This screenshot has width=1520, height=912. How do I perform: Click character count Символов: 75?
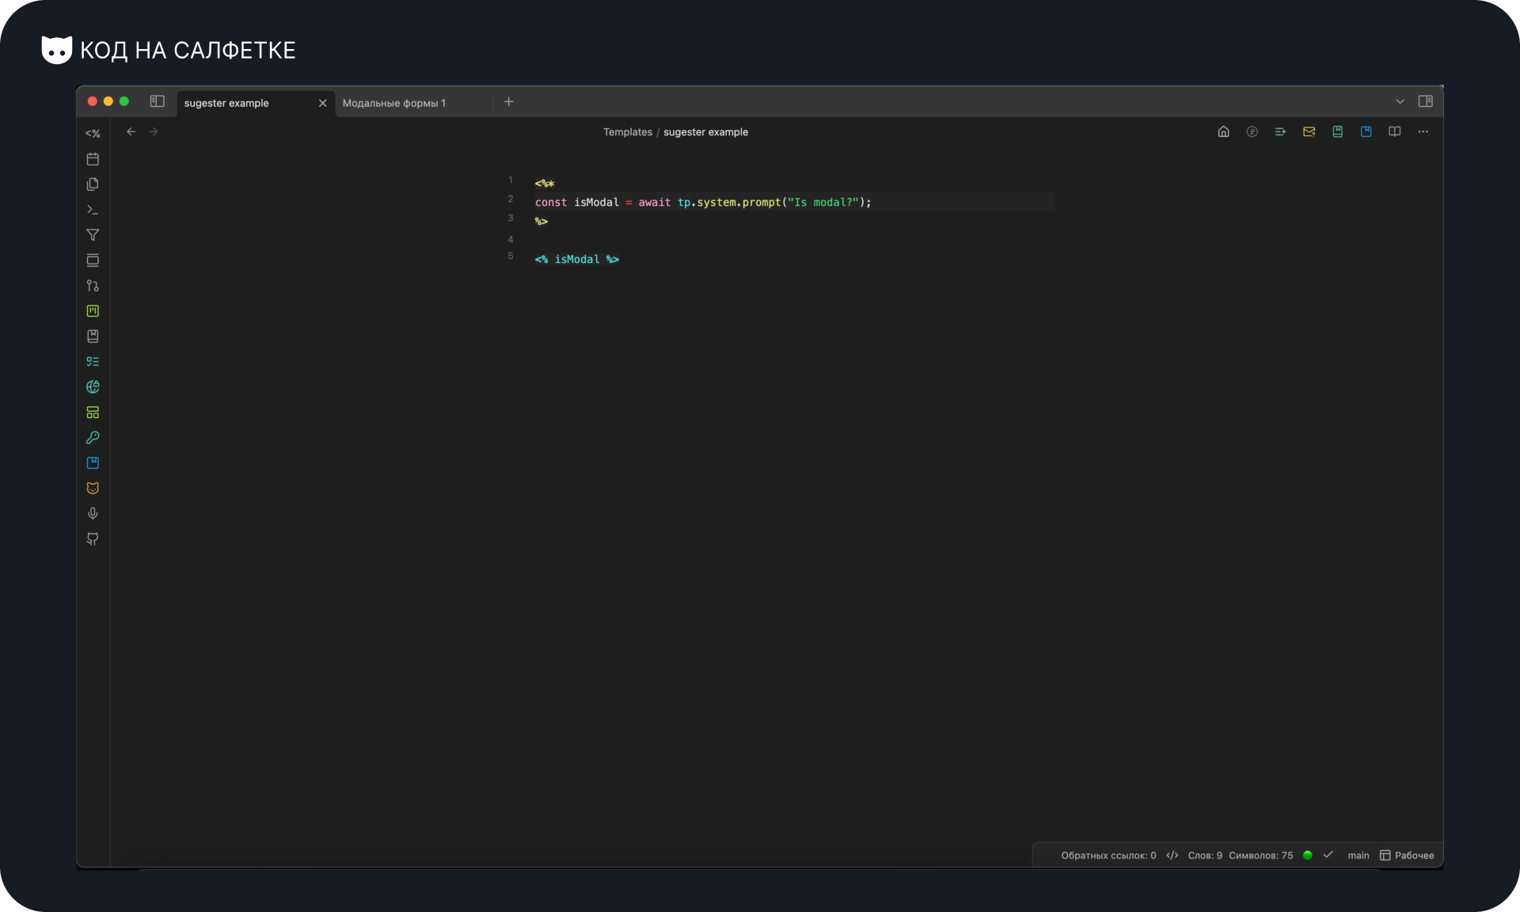[x=1261, y=856]
